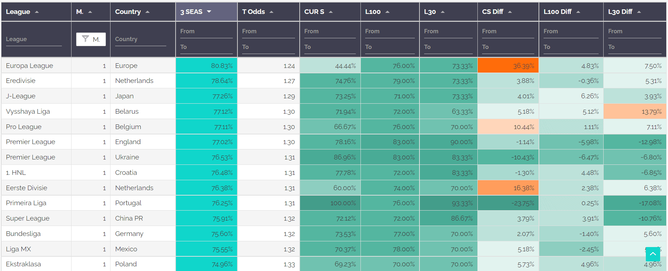The height and width of the screenshot is (271, 668).
Task: Sort CUR S column via arrow
Action: (331, 12)
